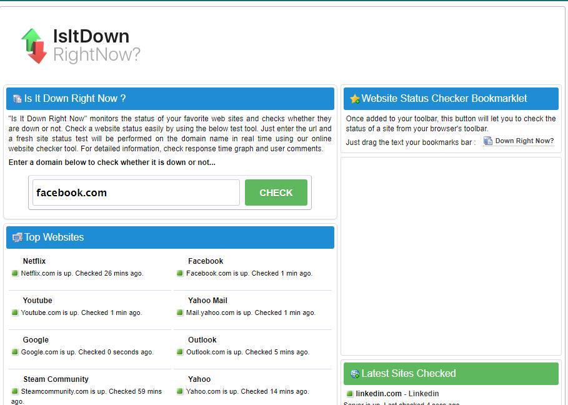The height and width of the screenshot is (405, 568).
Task: Click the server icon beside Is It Down Right Now
Action: (x=17, y=99)
